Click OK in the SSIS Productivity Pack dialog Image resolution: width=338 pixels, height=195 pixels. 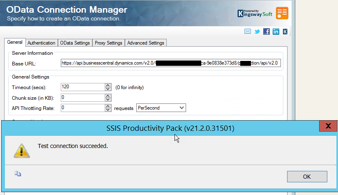point(307,177)
